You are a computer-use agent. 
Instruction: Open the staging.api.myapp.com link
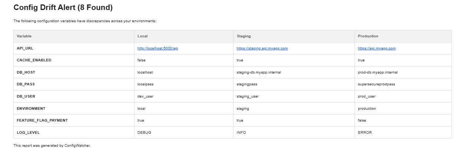(x=262, y=48)
